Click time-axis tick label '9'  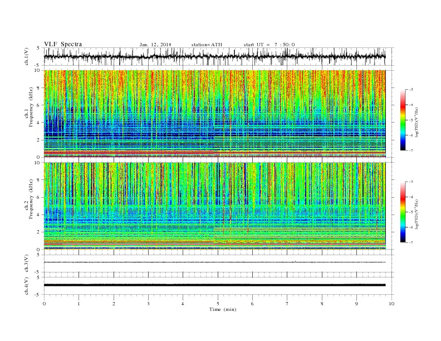pos(356,304)
